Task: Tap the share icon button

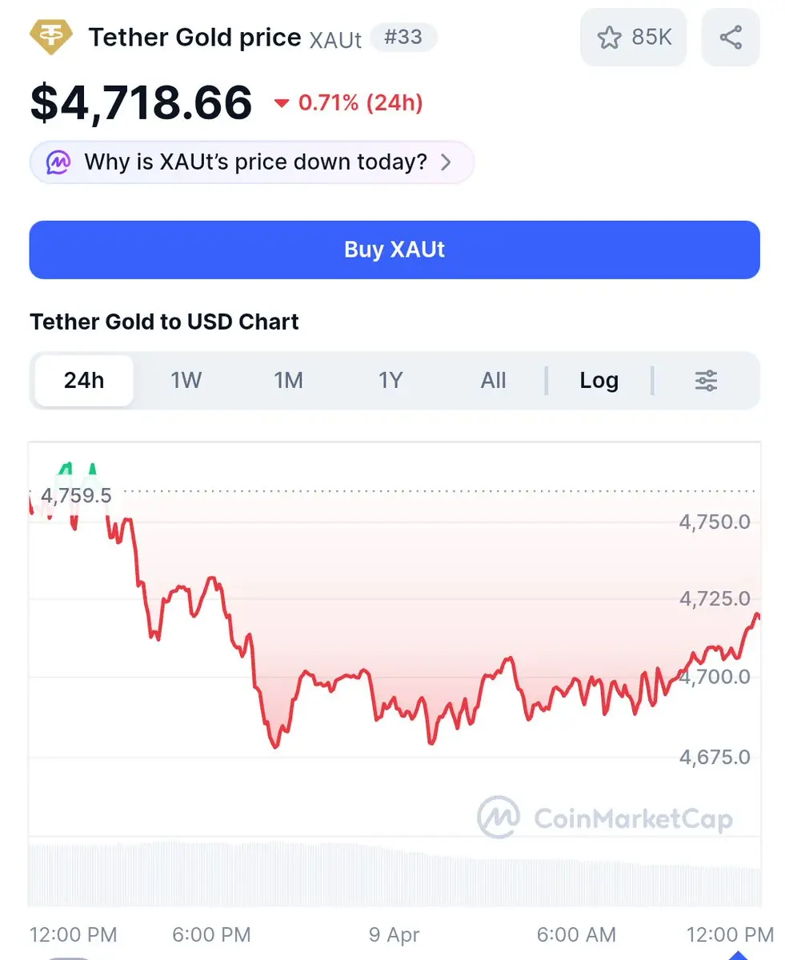Action: point(730,37)
